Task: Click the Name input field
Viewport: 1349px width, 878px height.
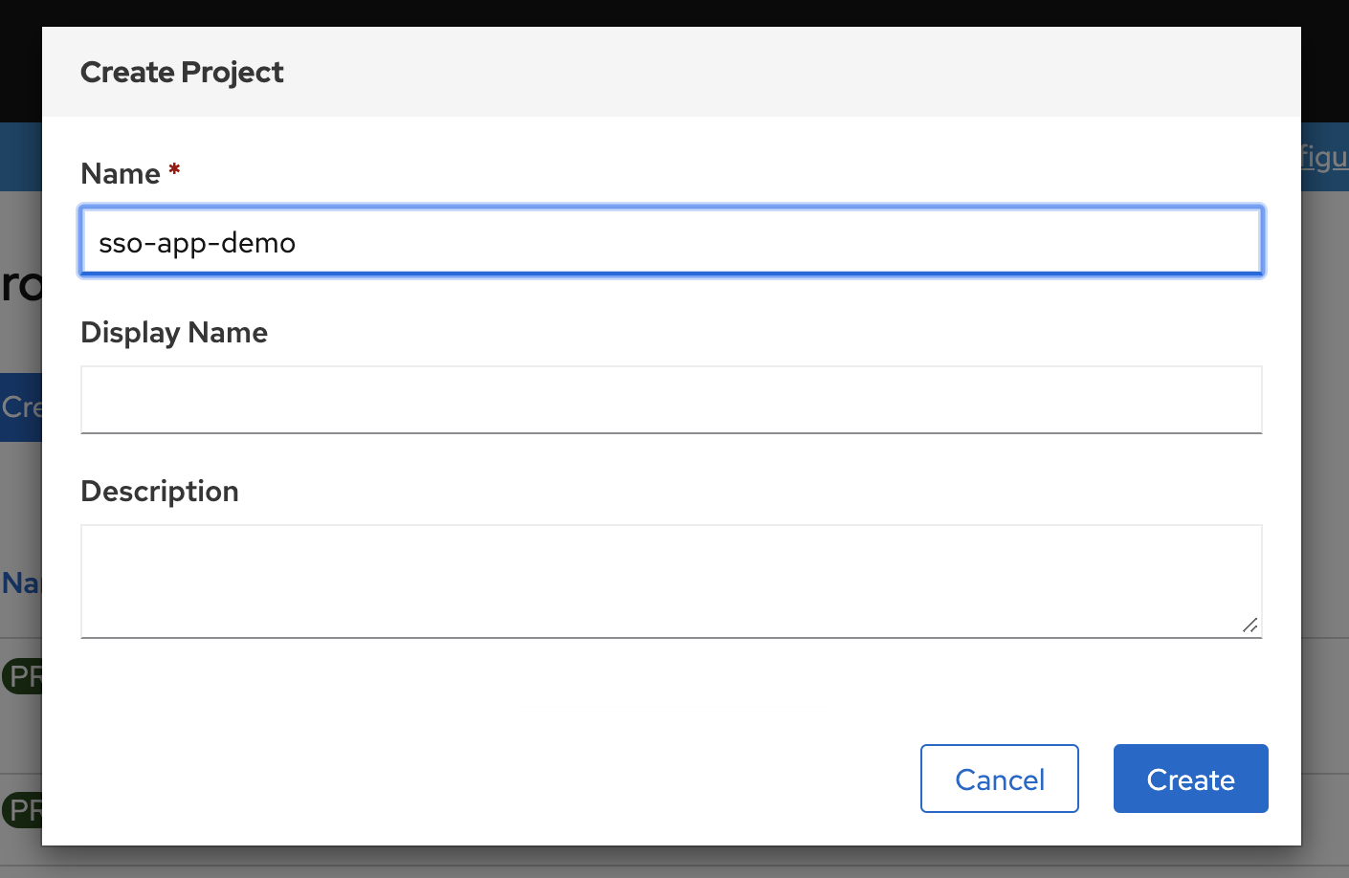Action: click(670, 242)
